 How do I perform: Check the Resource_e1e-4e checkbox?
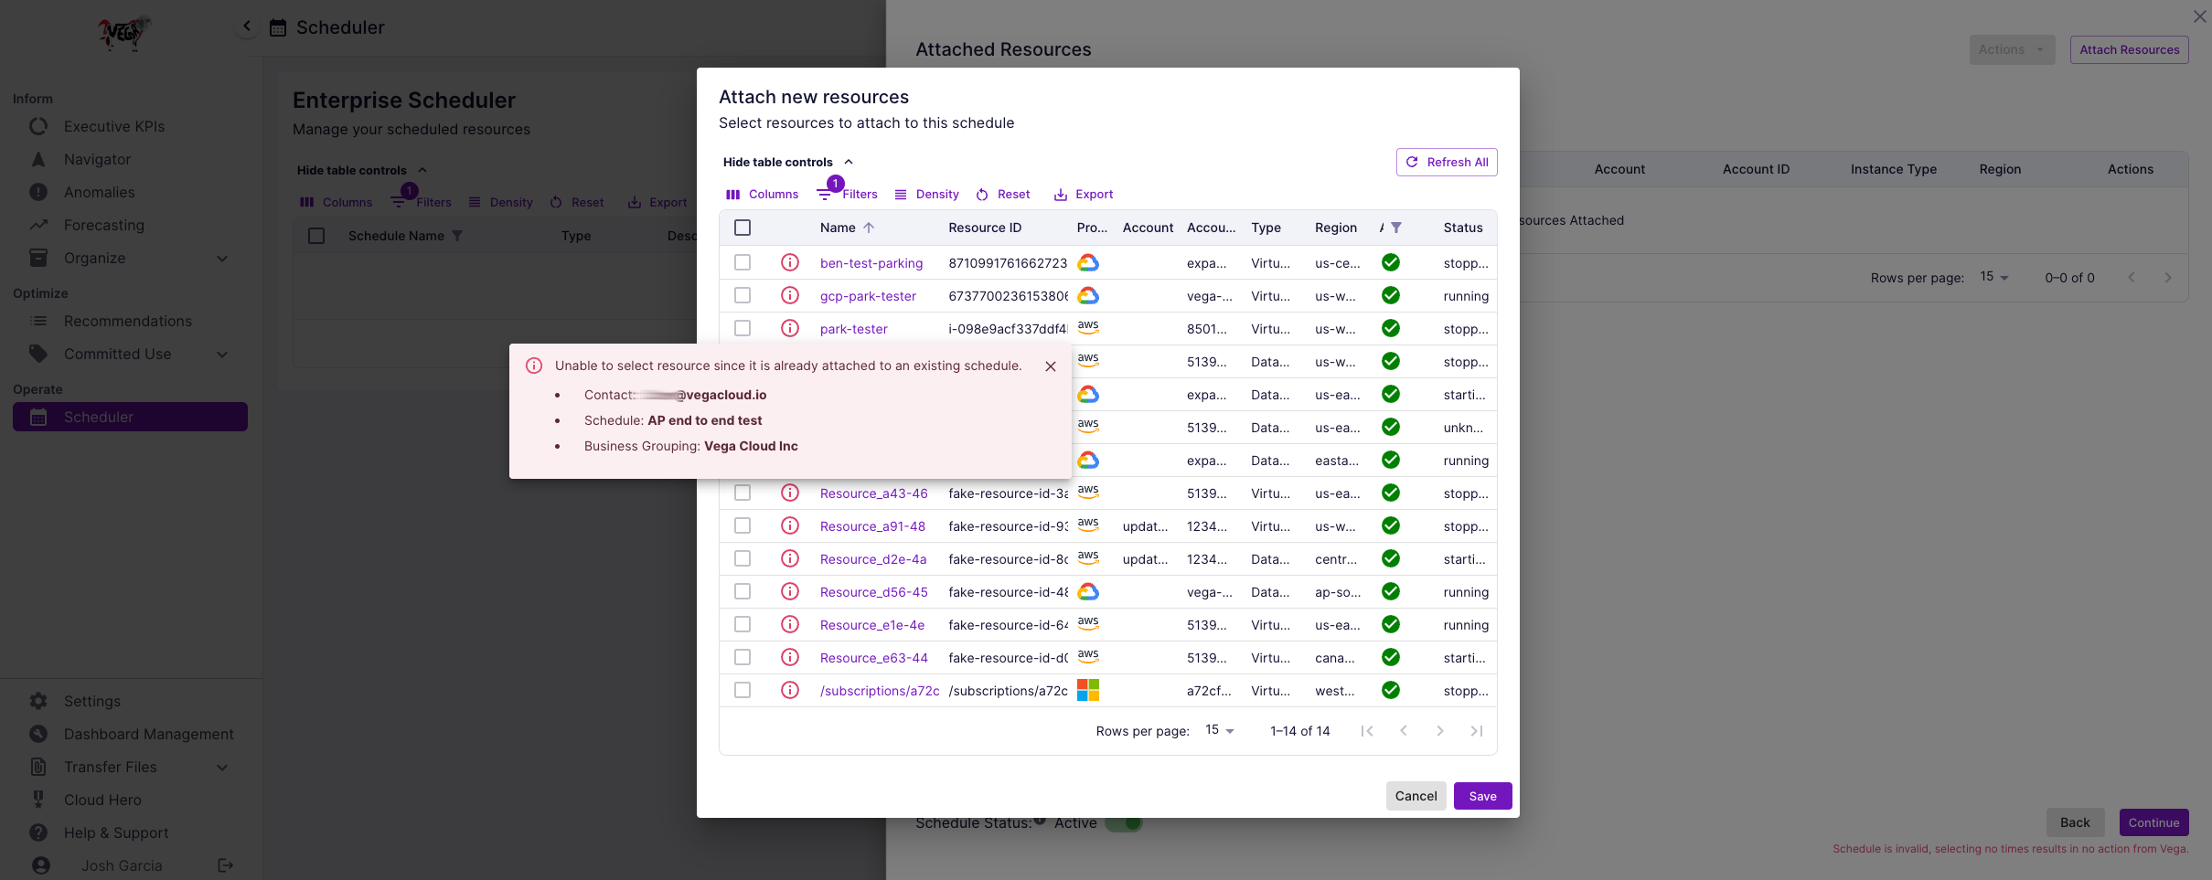click(743, 625)
